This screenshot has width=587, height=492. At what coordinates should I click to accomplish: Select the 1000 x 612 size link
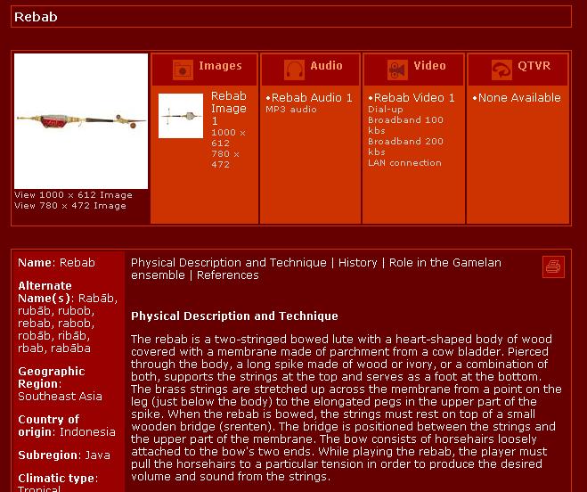point(228,137)
